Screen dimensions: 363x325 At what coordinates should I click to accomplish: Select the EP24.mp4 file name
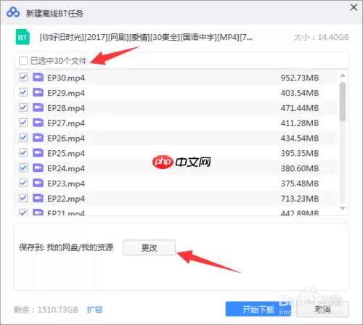(66, 168)
